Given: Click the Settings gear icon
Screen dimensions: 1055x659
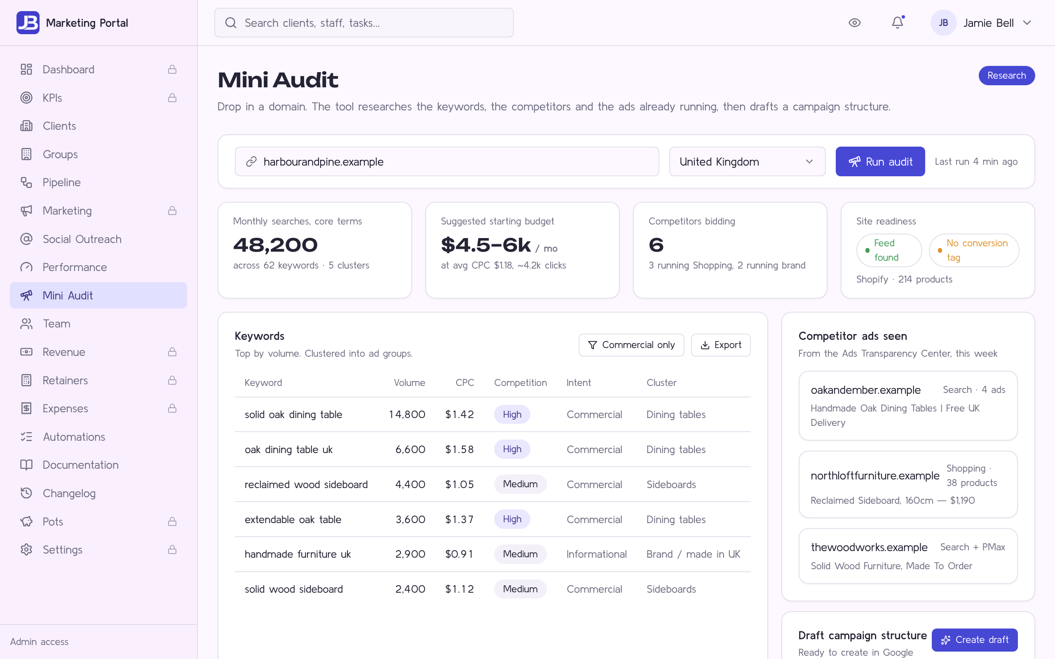Looking at the screenshot, I should (27, 549).
